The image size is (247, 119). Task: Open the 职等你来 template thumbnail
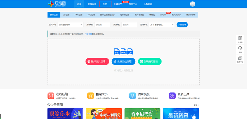[x=65, y=113]
